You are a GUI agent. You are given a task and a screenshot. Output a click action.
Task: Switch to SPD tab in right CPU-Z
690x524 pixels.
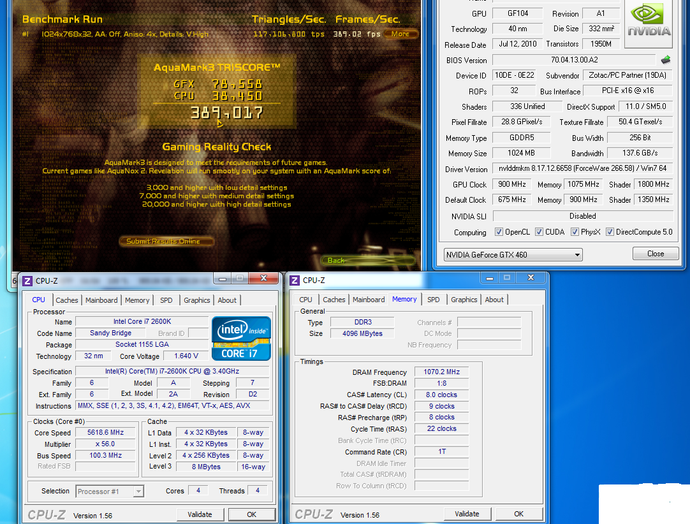point(434,300)
